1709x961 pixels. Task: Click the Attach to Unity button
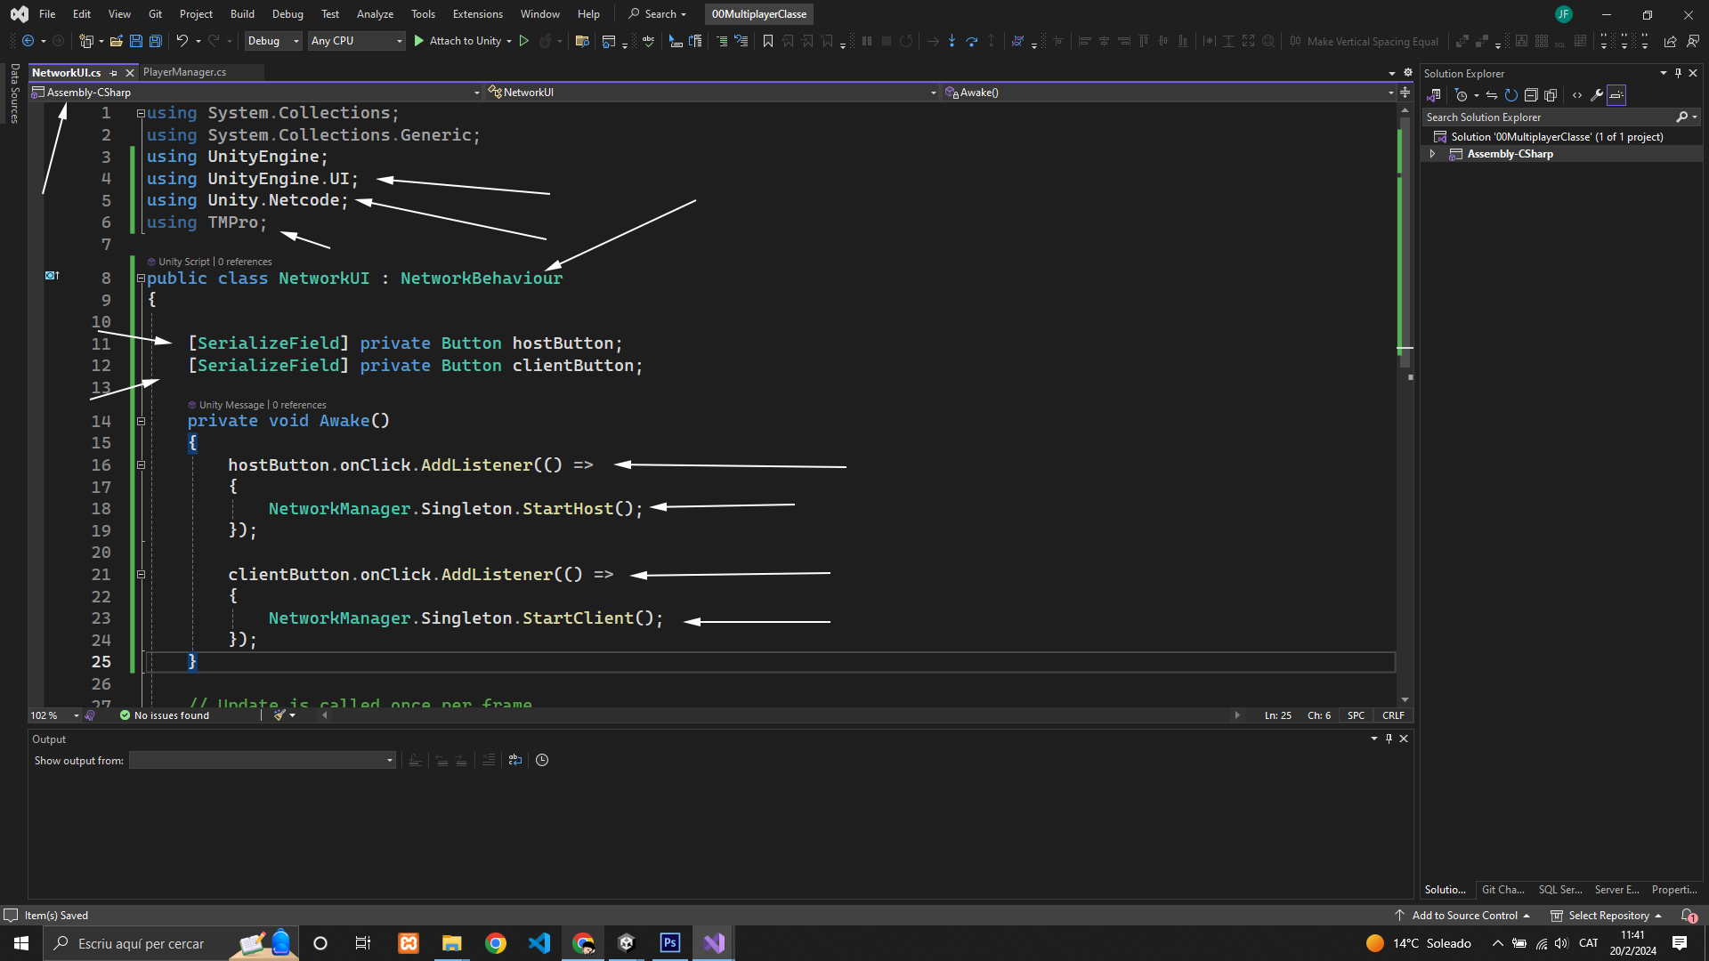pos(464,41)
